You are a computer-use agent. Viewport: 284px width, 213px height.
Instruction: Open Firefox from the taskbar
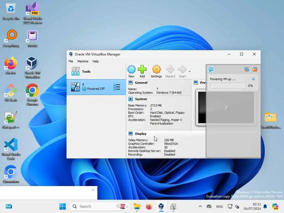pyautogui.click(x=149, y=206)
